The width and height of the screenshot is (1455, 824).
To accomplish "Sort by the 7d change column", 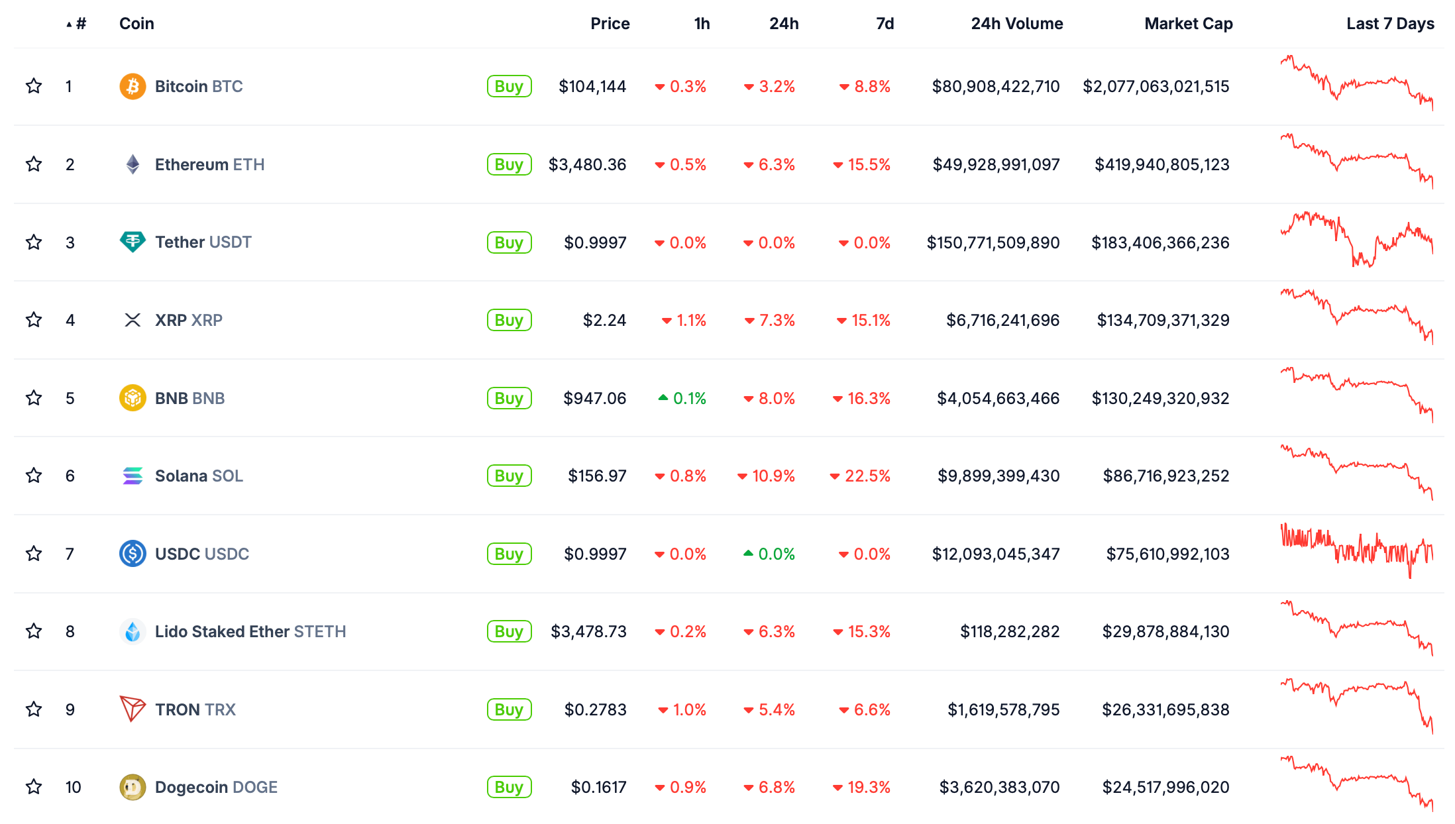I will 885,24.
